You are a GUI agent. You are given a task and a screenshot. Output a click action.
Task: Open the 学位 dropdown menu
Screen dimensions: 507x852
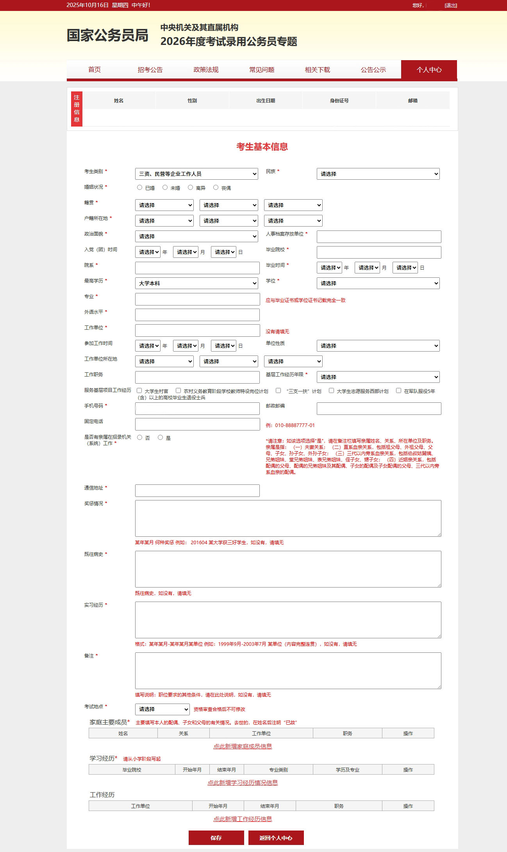pos(378,283)
